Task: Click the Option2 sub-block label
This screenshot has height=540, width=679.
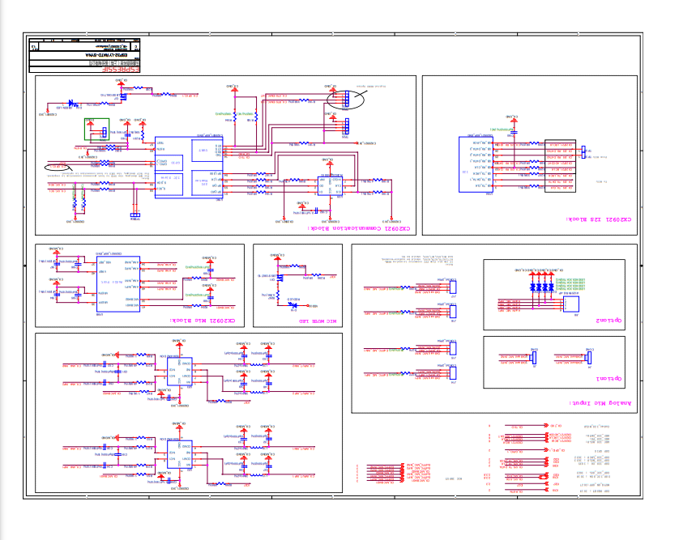Action: (x=609, y=320)
